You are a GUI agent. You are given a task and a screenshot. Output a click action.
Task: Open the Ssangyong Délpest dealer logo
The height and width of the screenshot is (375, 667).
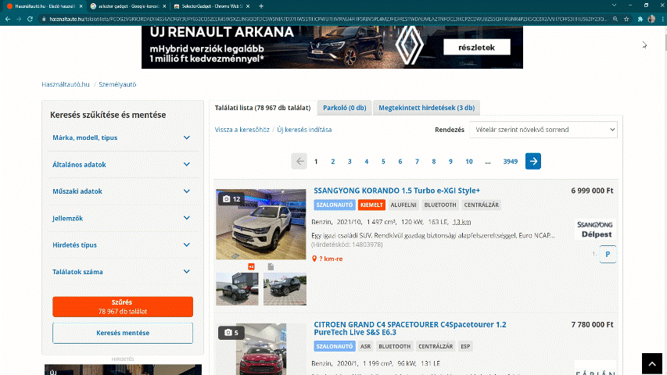click(596, 230)
